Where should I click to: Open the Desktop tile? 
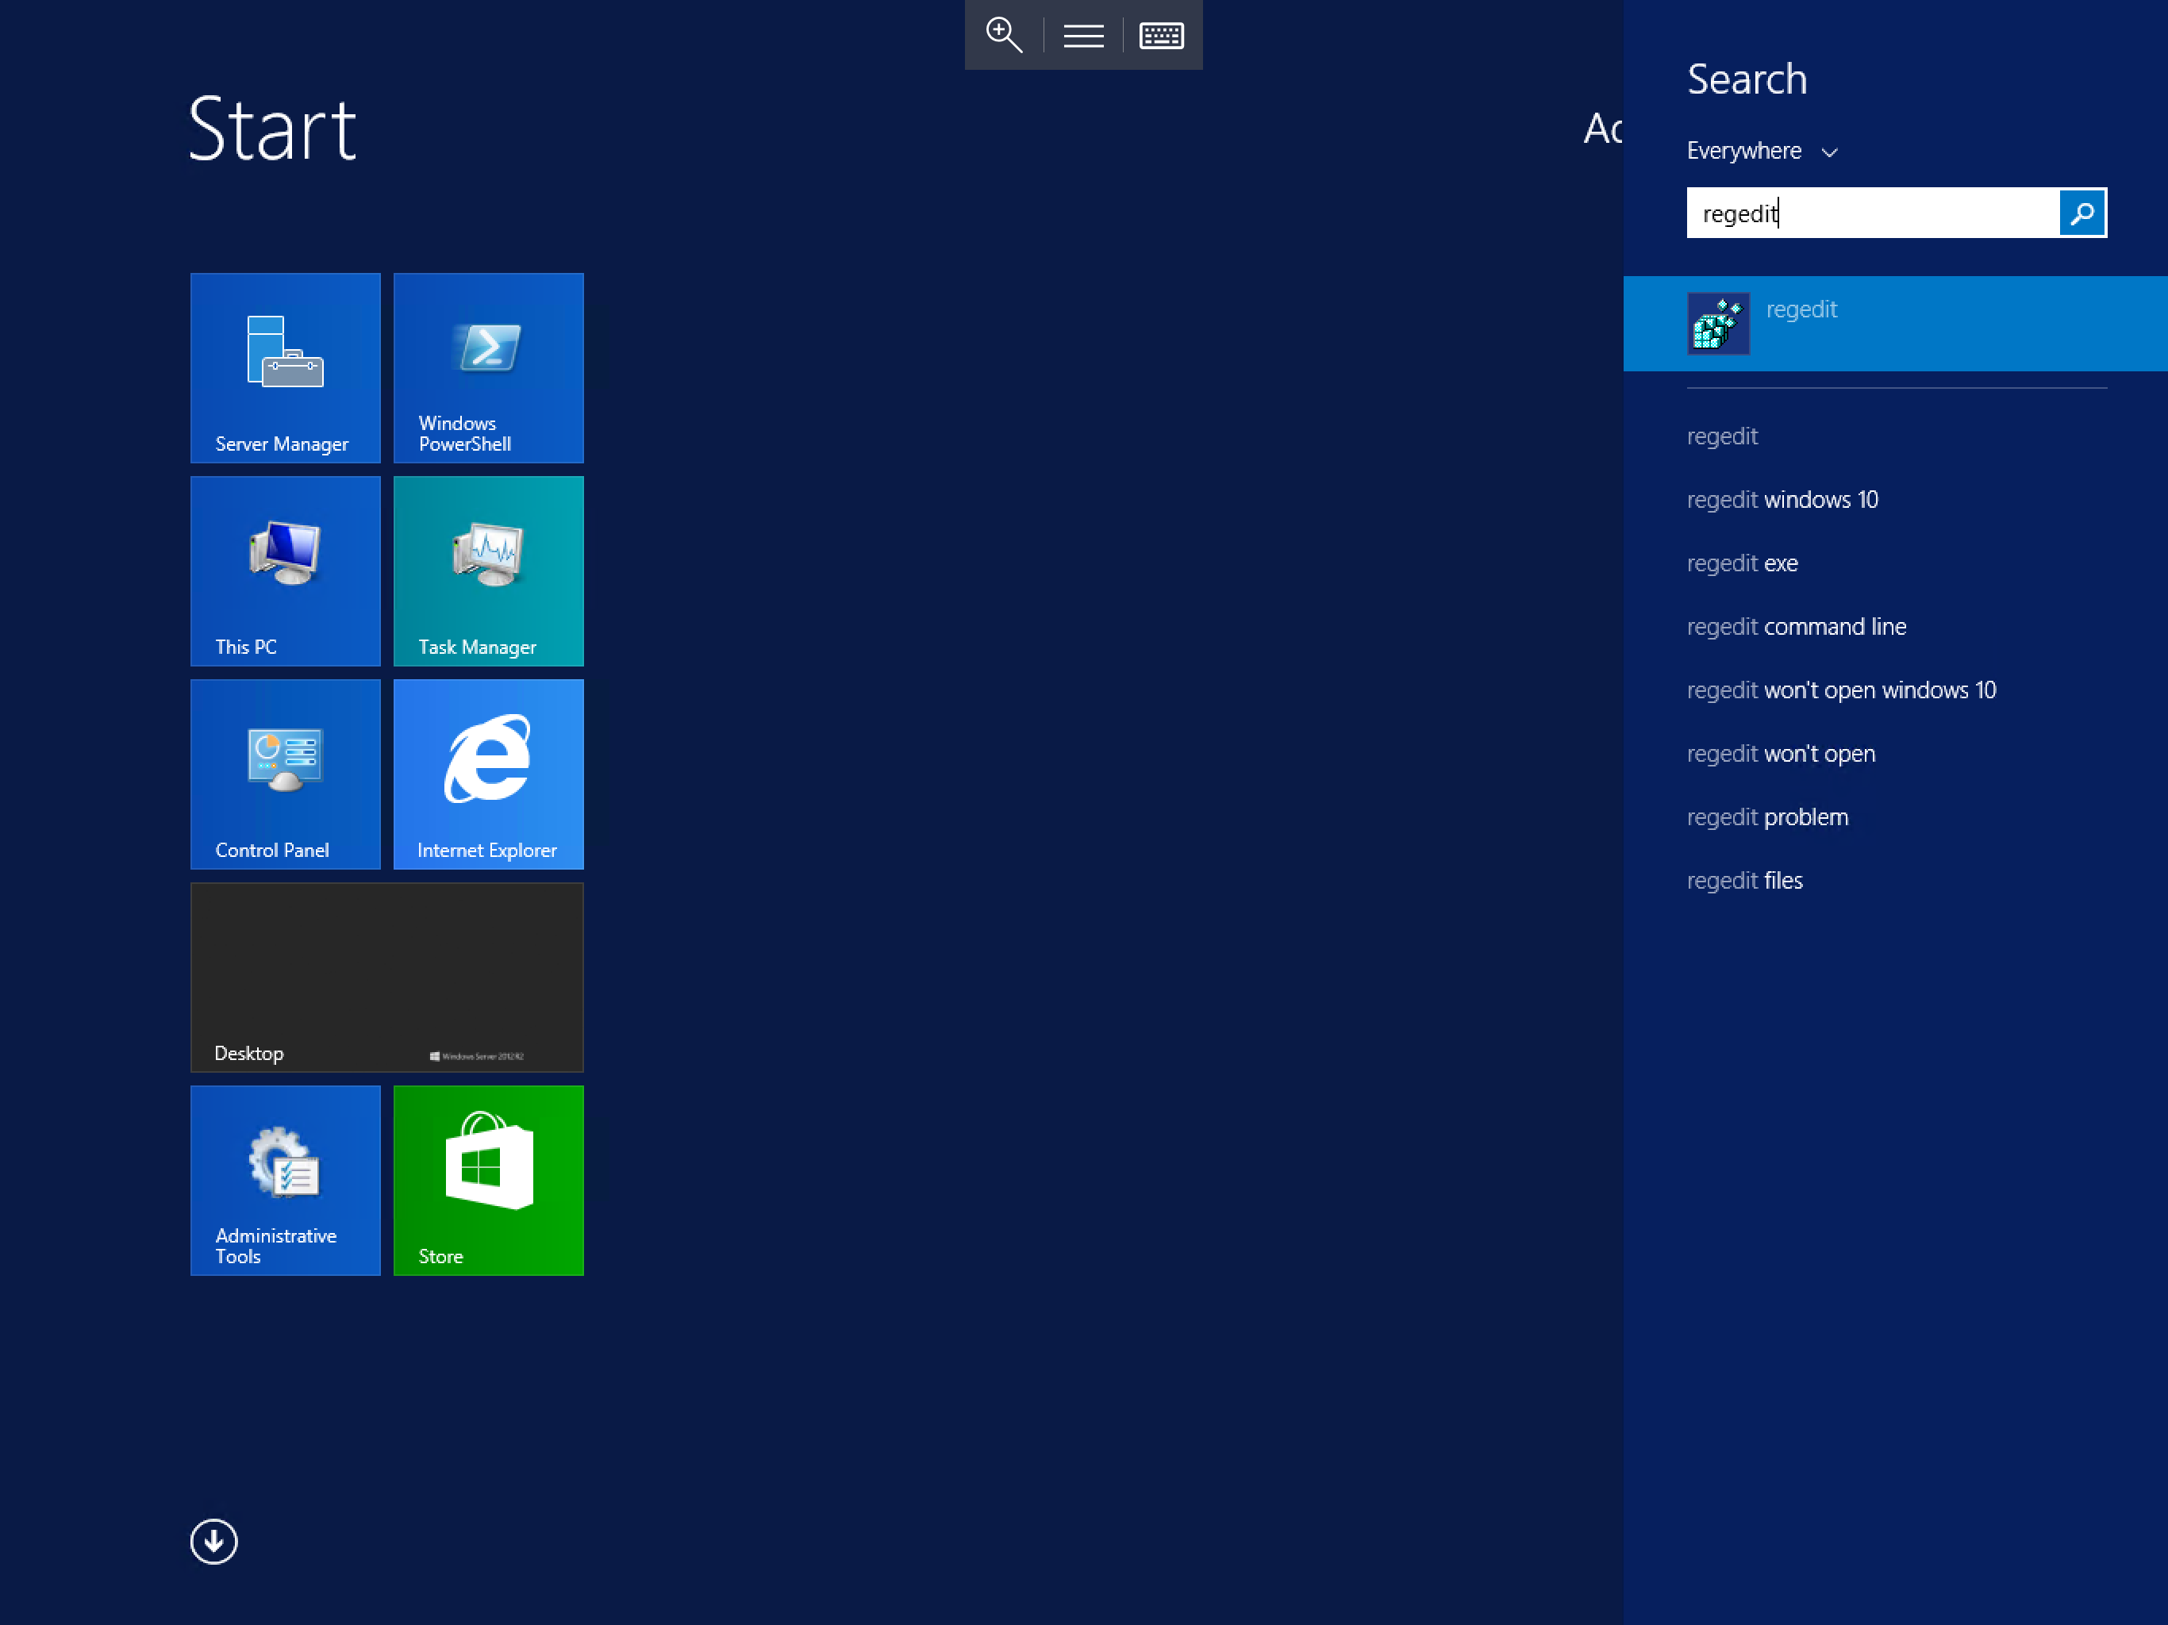387,978
